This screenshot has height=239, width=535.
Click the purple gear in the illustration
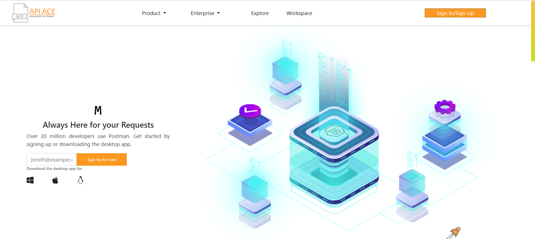(x=445, y=107)
